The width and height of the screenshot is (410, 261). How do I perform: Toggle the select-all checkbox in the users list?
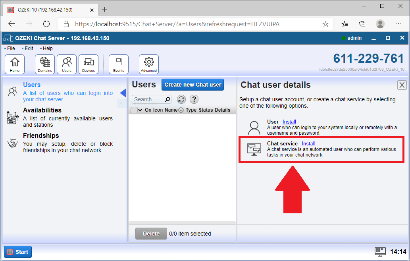pos(134,110)
